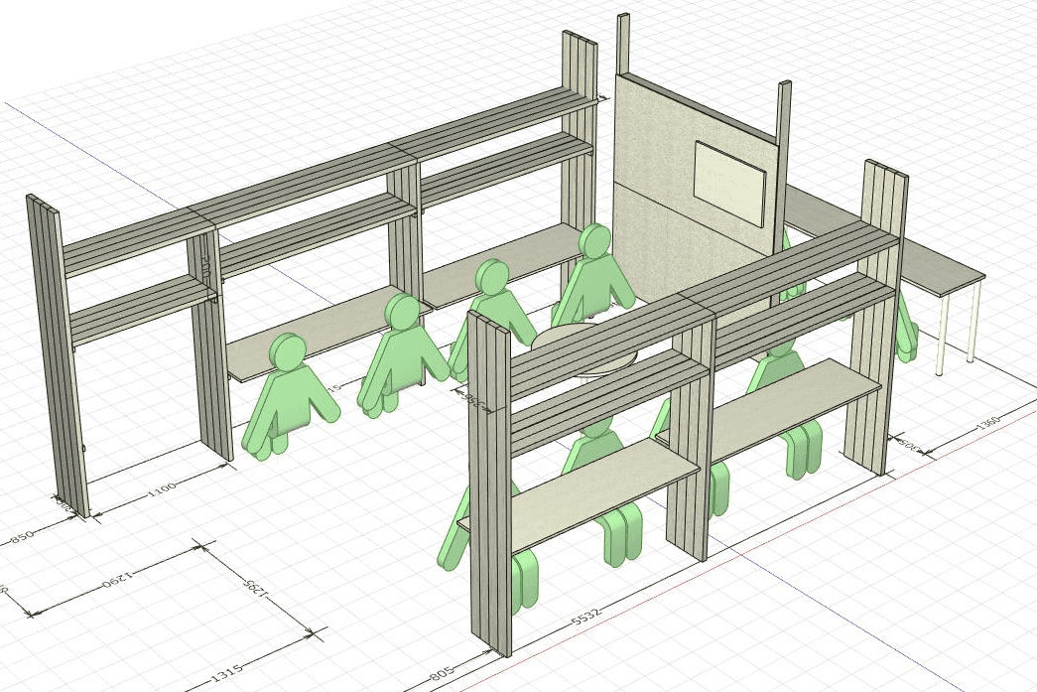Select the "1295" dimension label

click(x=255, y=588)
